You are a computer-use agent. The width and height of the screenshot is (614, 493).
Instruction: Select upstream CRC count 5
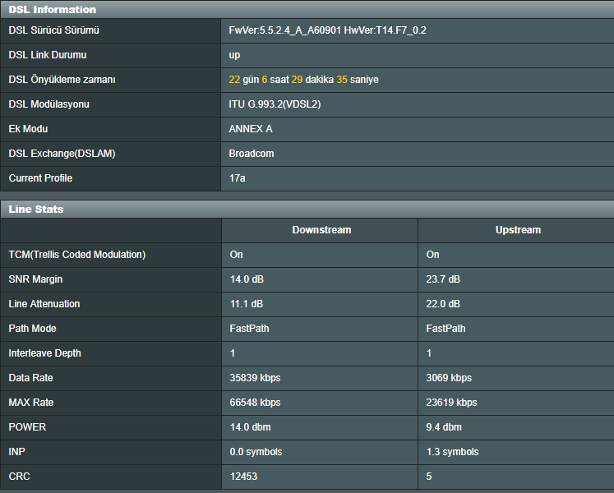coord(429,477)
